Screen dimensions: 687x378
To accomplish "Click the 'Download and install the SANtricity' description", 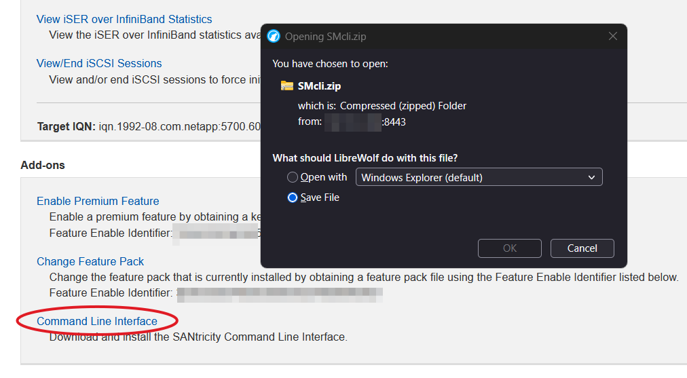I will (x=198, y=337).
